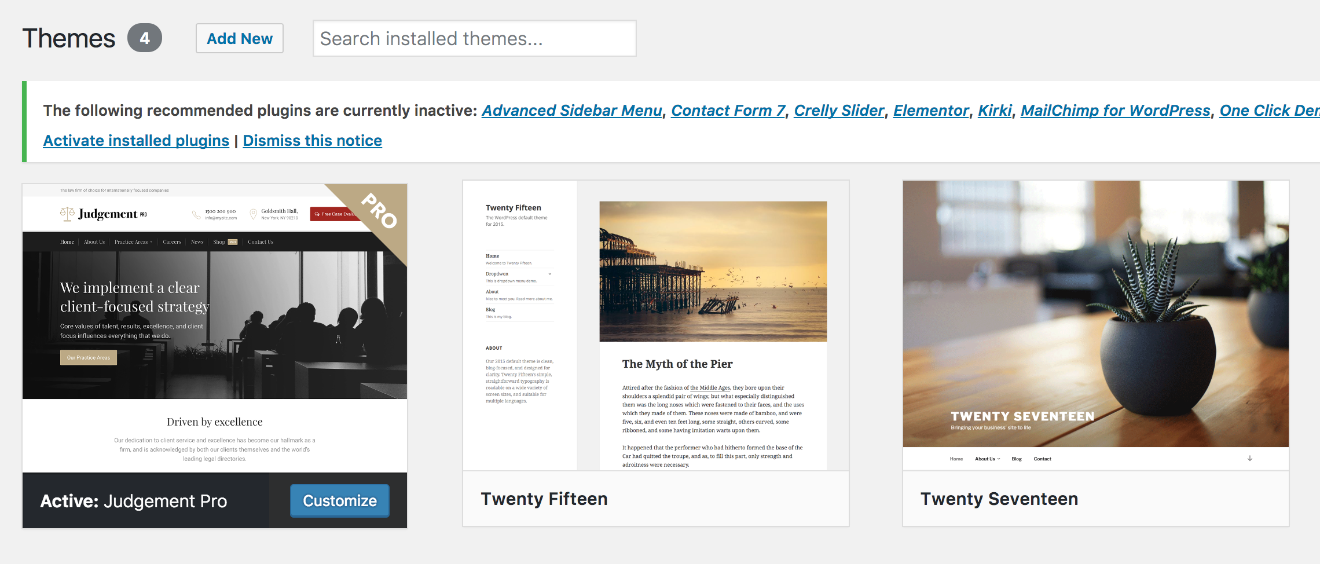The height and width of the screenshot is (564, 1320).
Task: Dismiss this notice link
Action: click(313, 141)
